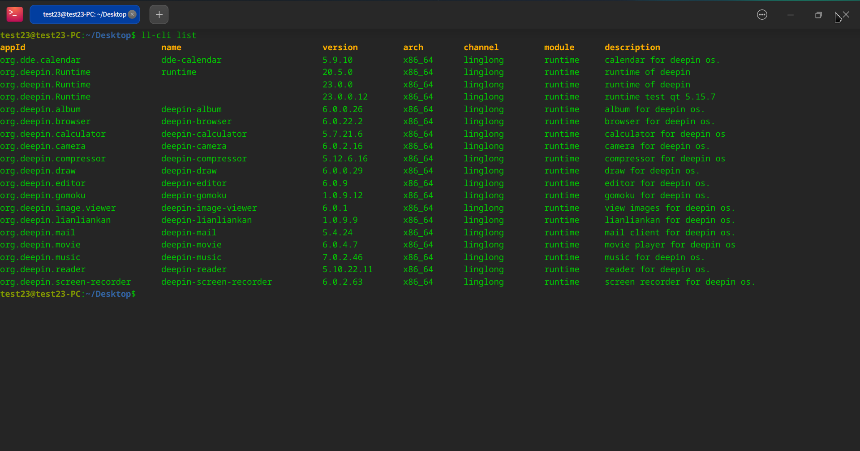The height and width of the screenshot is (451, 860).
Task: Click the org.deepin.compressor appId
Action: (x=53, y=159)
